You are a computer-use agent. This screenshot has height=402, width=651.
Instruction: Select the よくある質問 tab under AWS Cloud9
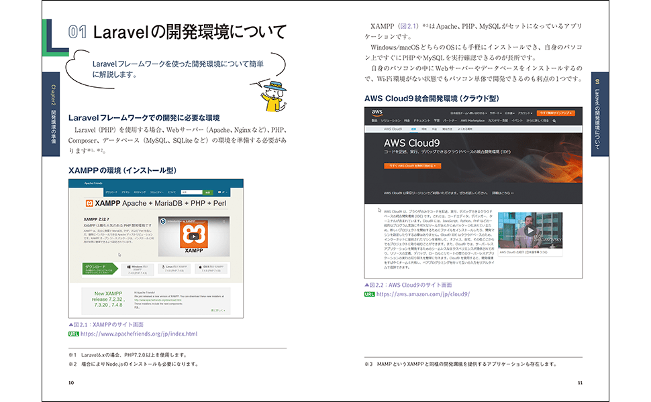point(464,129)
